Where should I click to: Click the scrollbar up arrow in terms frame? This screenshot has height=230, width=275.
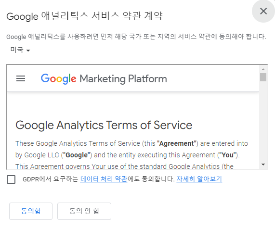tap(263, 69)
